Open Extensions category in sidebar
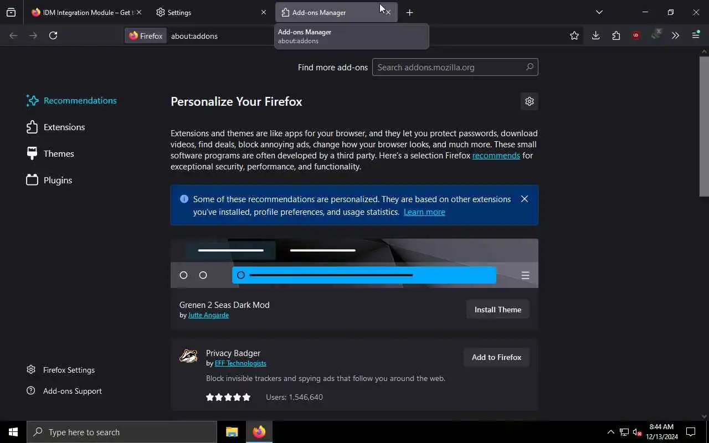This screenshot has width=709, height=443. (x=55, y=127)
